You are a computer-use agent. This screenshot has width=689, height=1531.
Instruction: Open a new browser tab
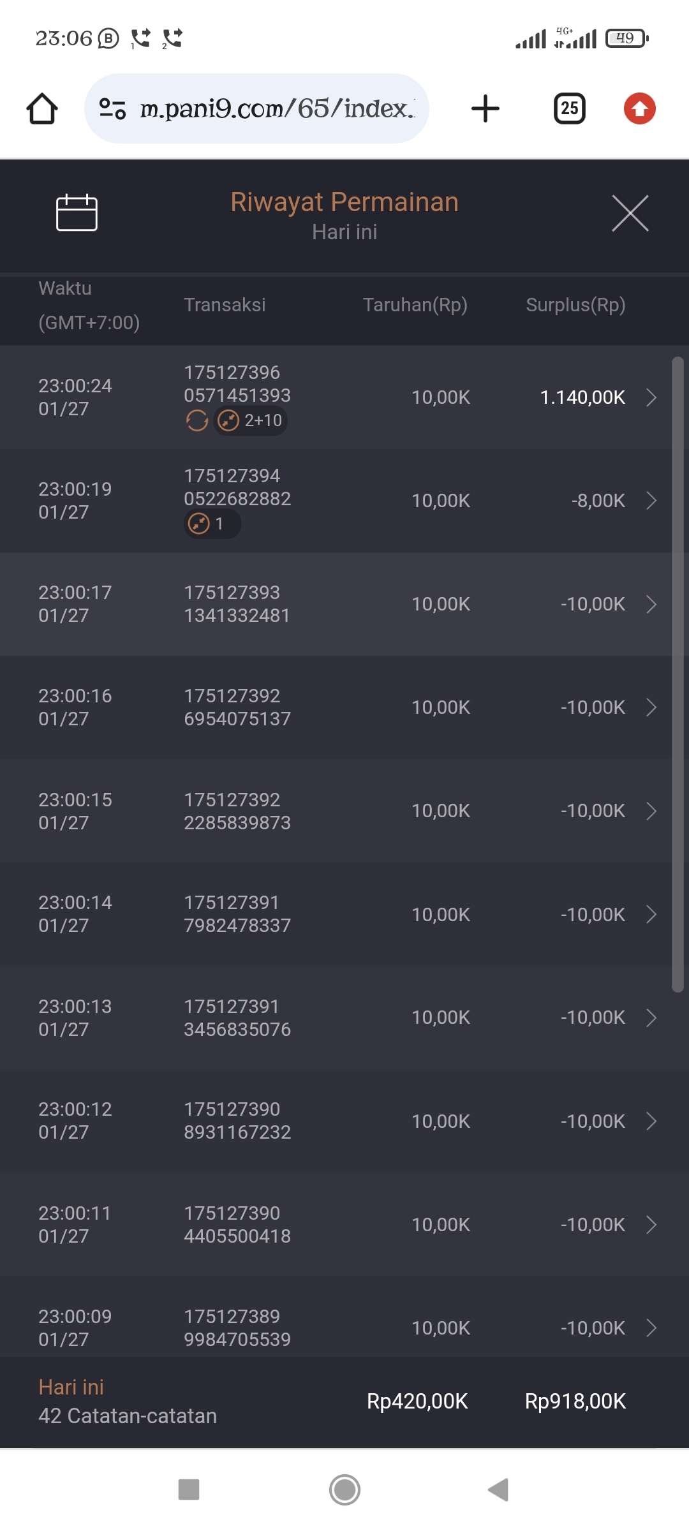(x=485, y=108)
